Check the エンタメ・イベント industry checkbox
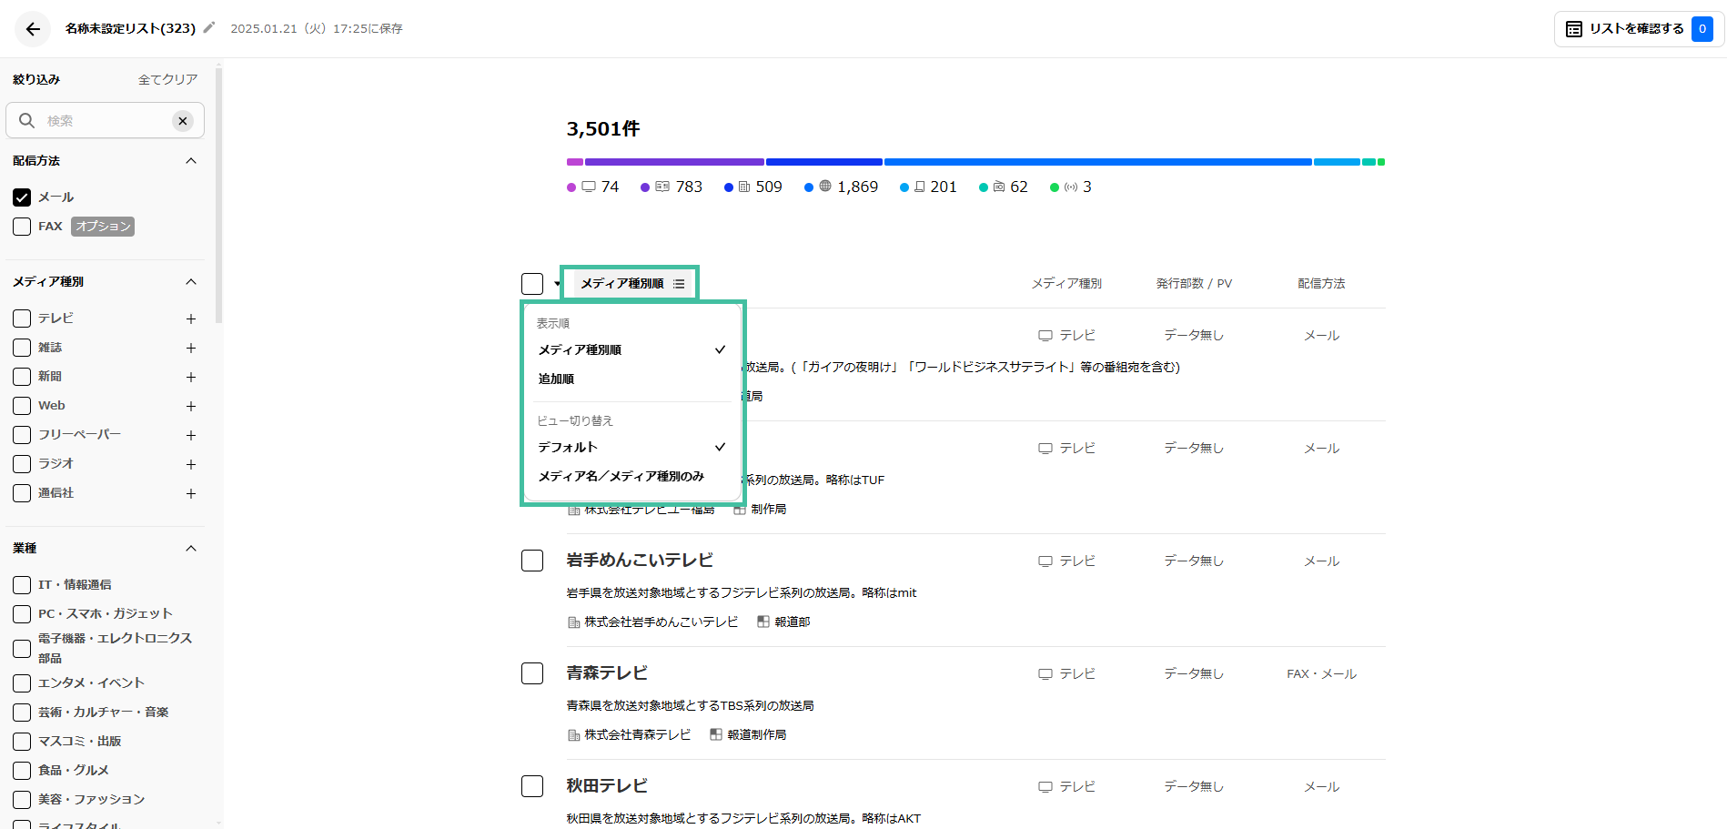 pyautogui.click(x=22, y=683)
